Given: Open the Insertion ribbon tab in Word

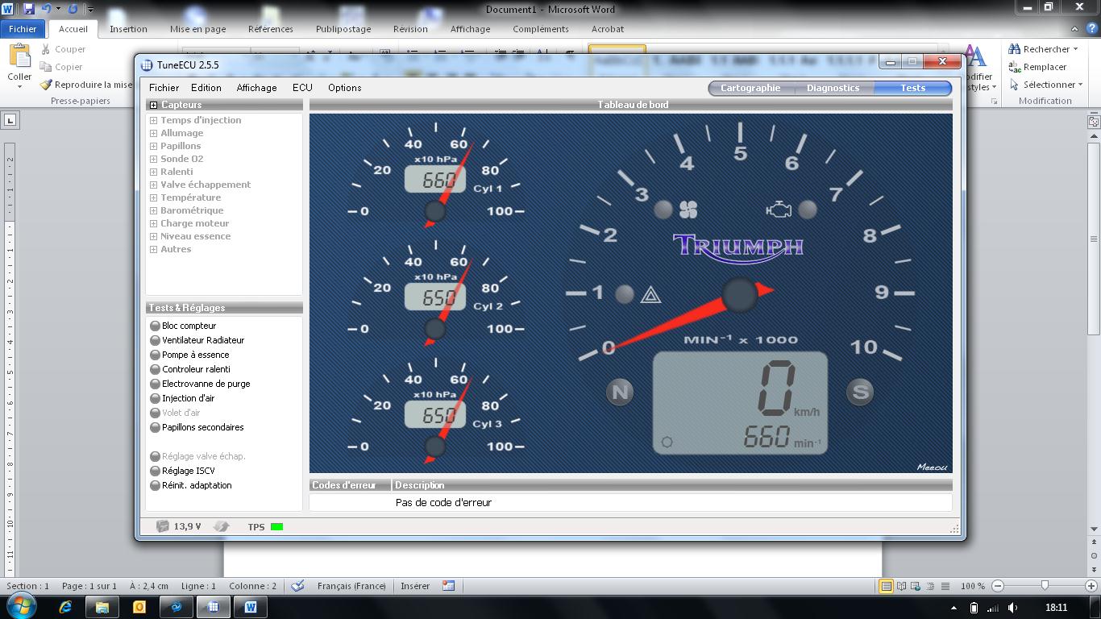Looking at the screenshot, I should tap(128, 29).
